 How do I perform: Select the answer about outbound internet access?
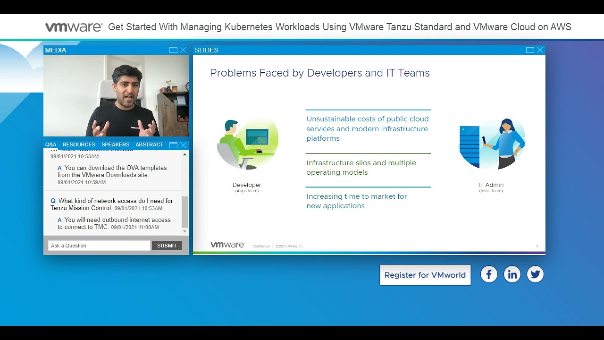(114, 223)
